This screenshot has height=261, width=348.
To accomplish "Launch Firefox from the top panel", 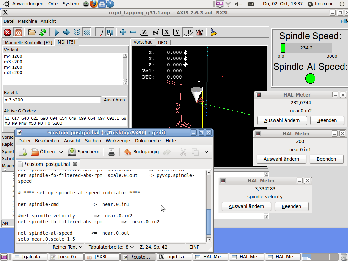I will click(x=94, y=4).
